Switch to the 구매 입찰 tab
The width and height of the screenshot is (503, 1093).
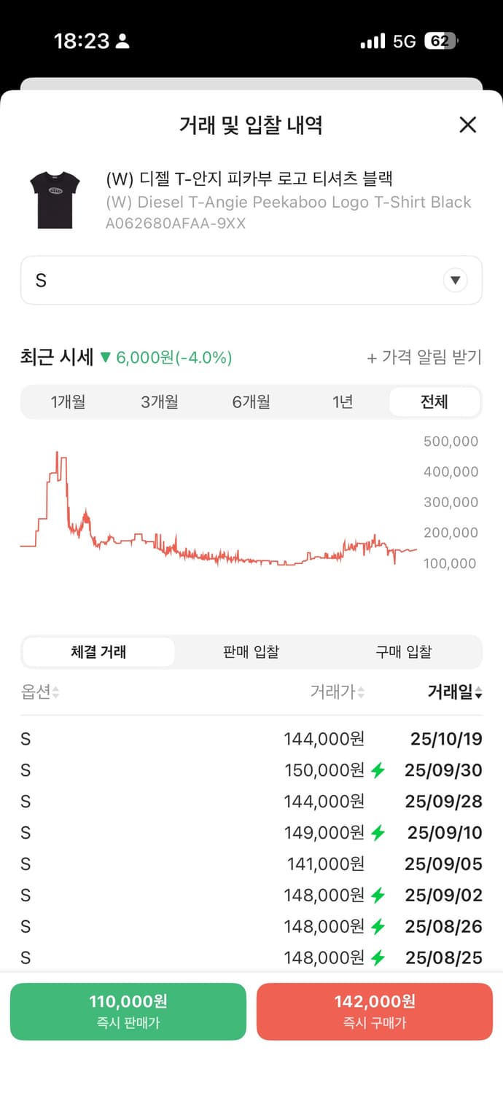coord(404,651)
